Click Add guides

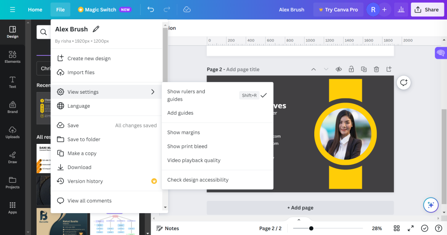(x=217, y=113)
